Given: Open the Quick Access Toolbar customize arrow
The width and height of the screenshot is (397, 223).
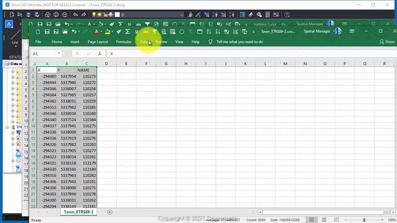Looking at the screenshot, I should click(254, 32).
